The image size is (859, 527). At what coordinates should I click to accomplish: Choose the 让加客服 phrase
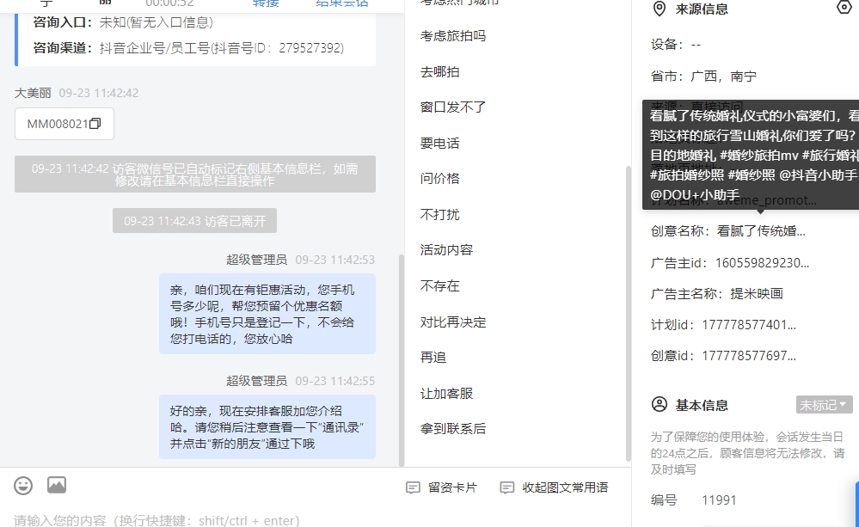(x=446, y=394)
